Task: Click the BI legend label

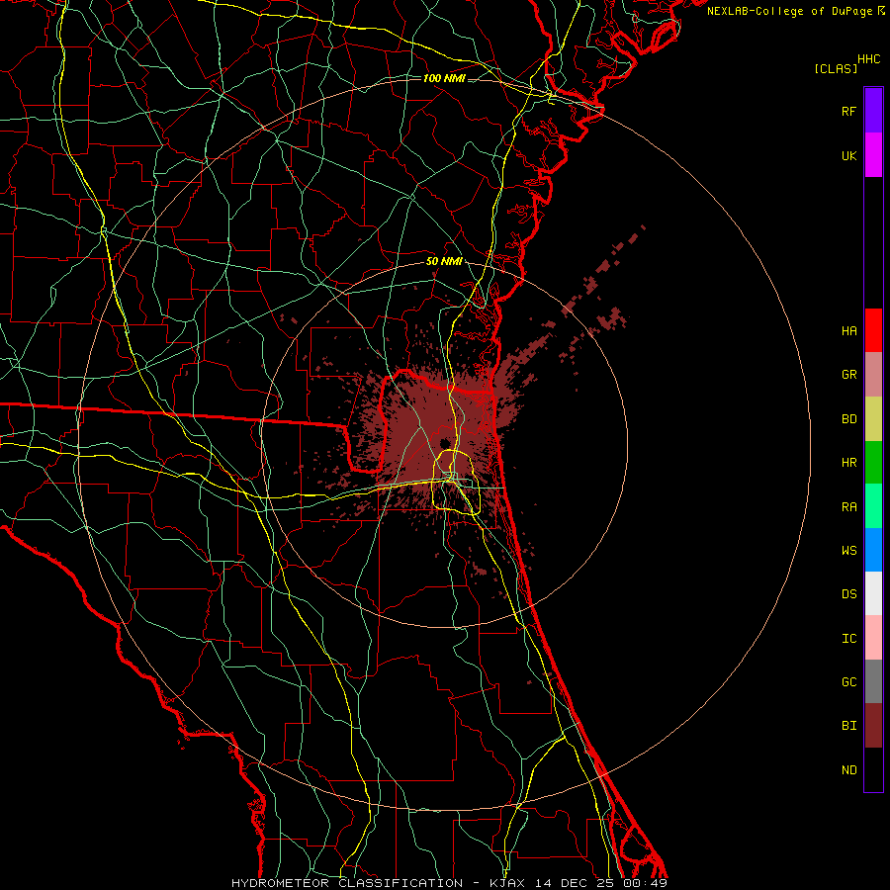Action: pos(848,726)
